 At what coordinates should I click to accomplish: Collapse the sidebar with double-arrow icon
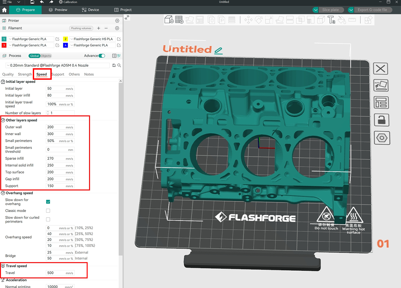coord(127,18)
